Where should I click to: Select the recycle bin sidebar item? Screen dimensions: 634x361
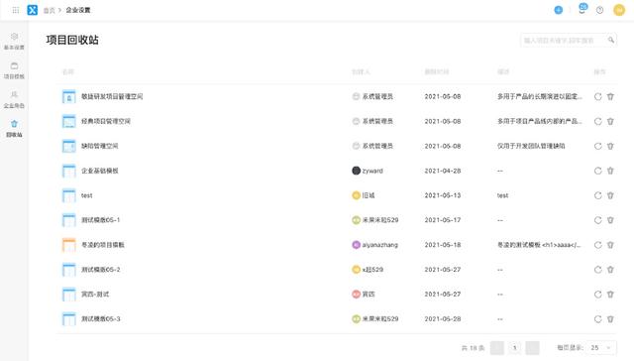pos(14,129)
